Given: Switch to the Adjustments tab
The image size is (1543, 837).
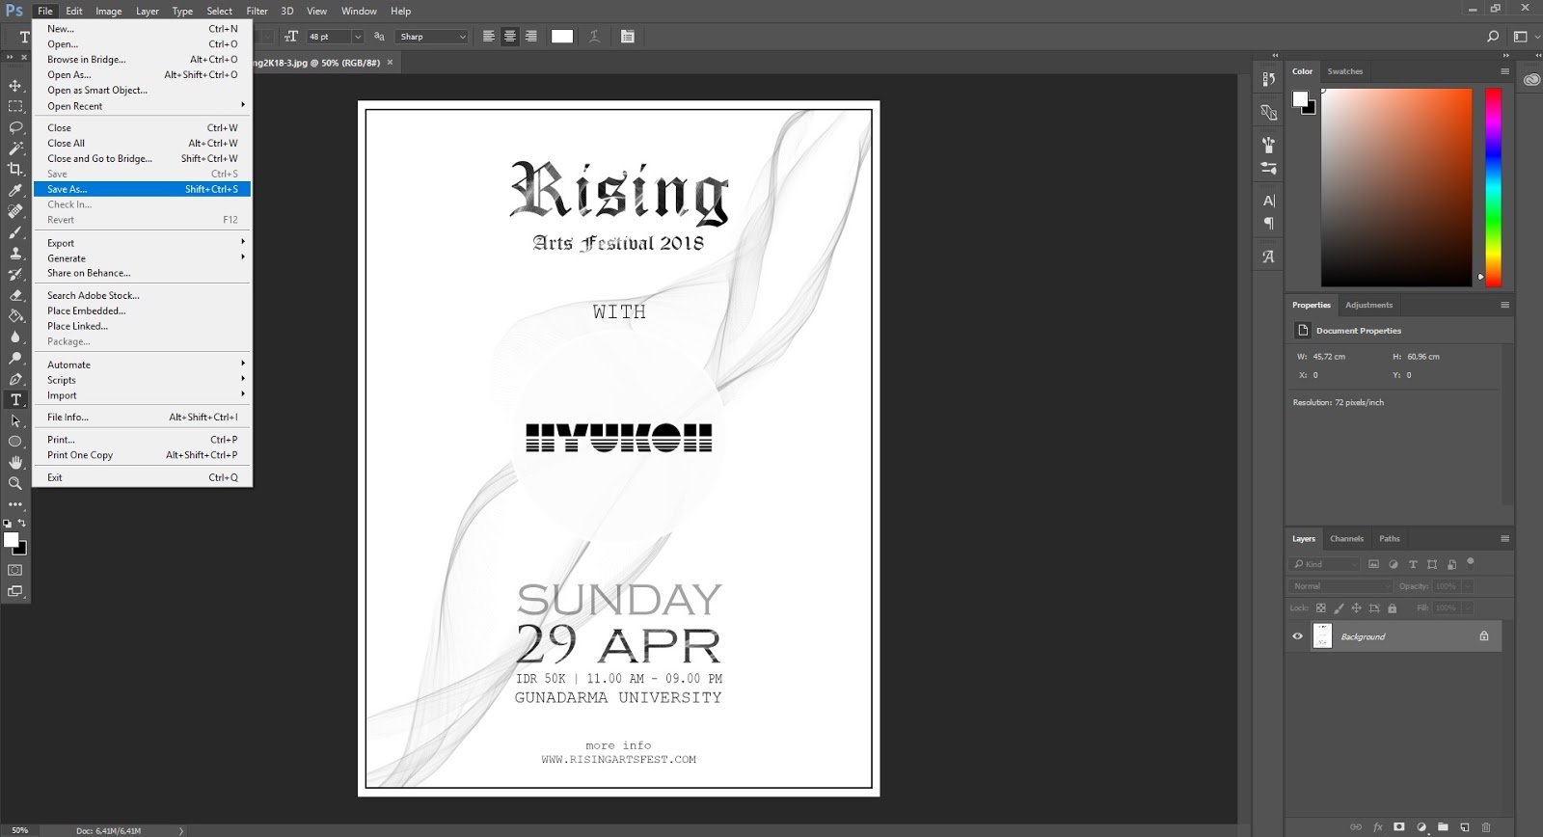Looking at the screenshot, I should point(1369,305).
